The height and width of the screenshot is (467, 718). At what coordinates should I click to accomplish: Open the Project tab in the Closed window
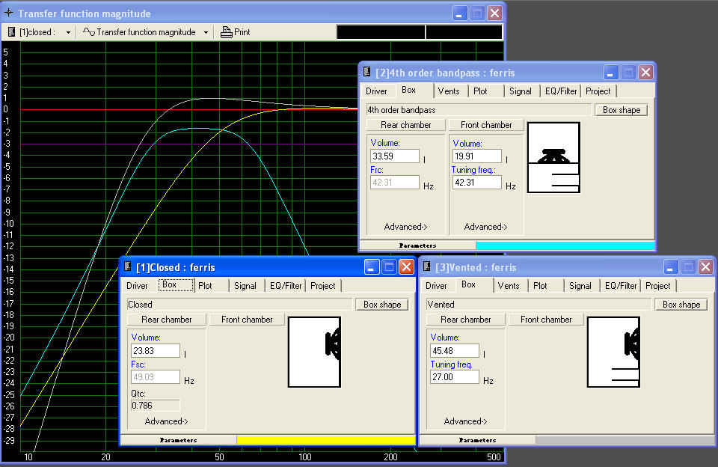point(323,286)
